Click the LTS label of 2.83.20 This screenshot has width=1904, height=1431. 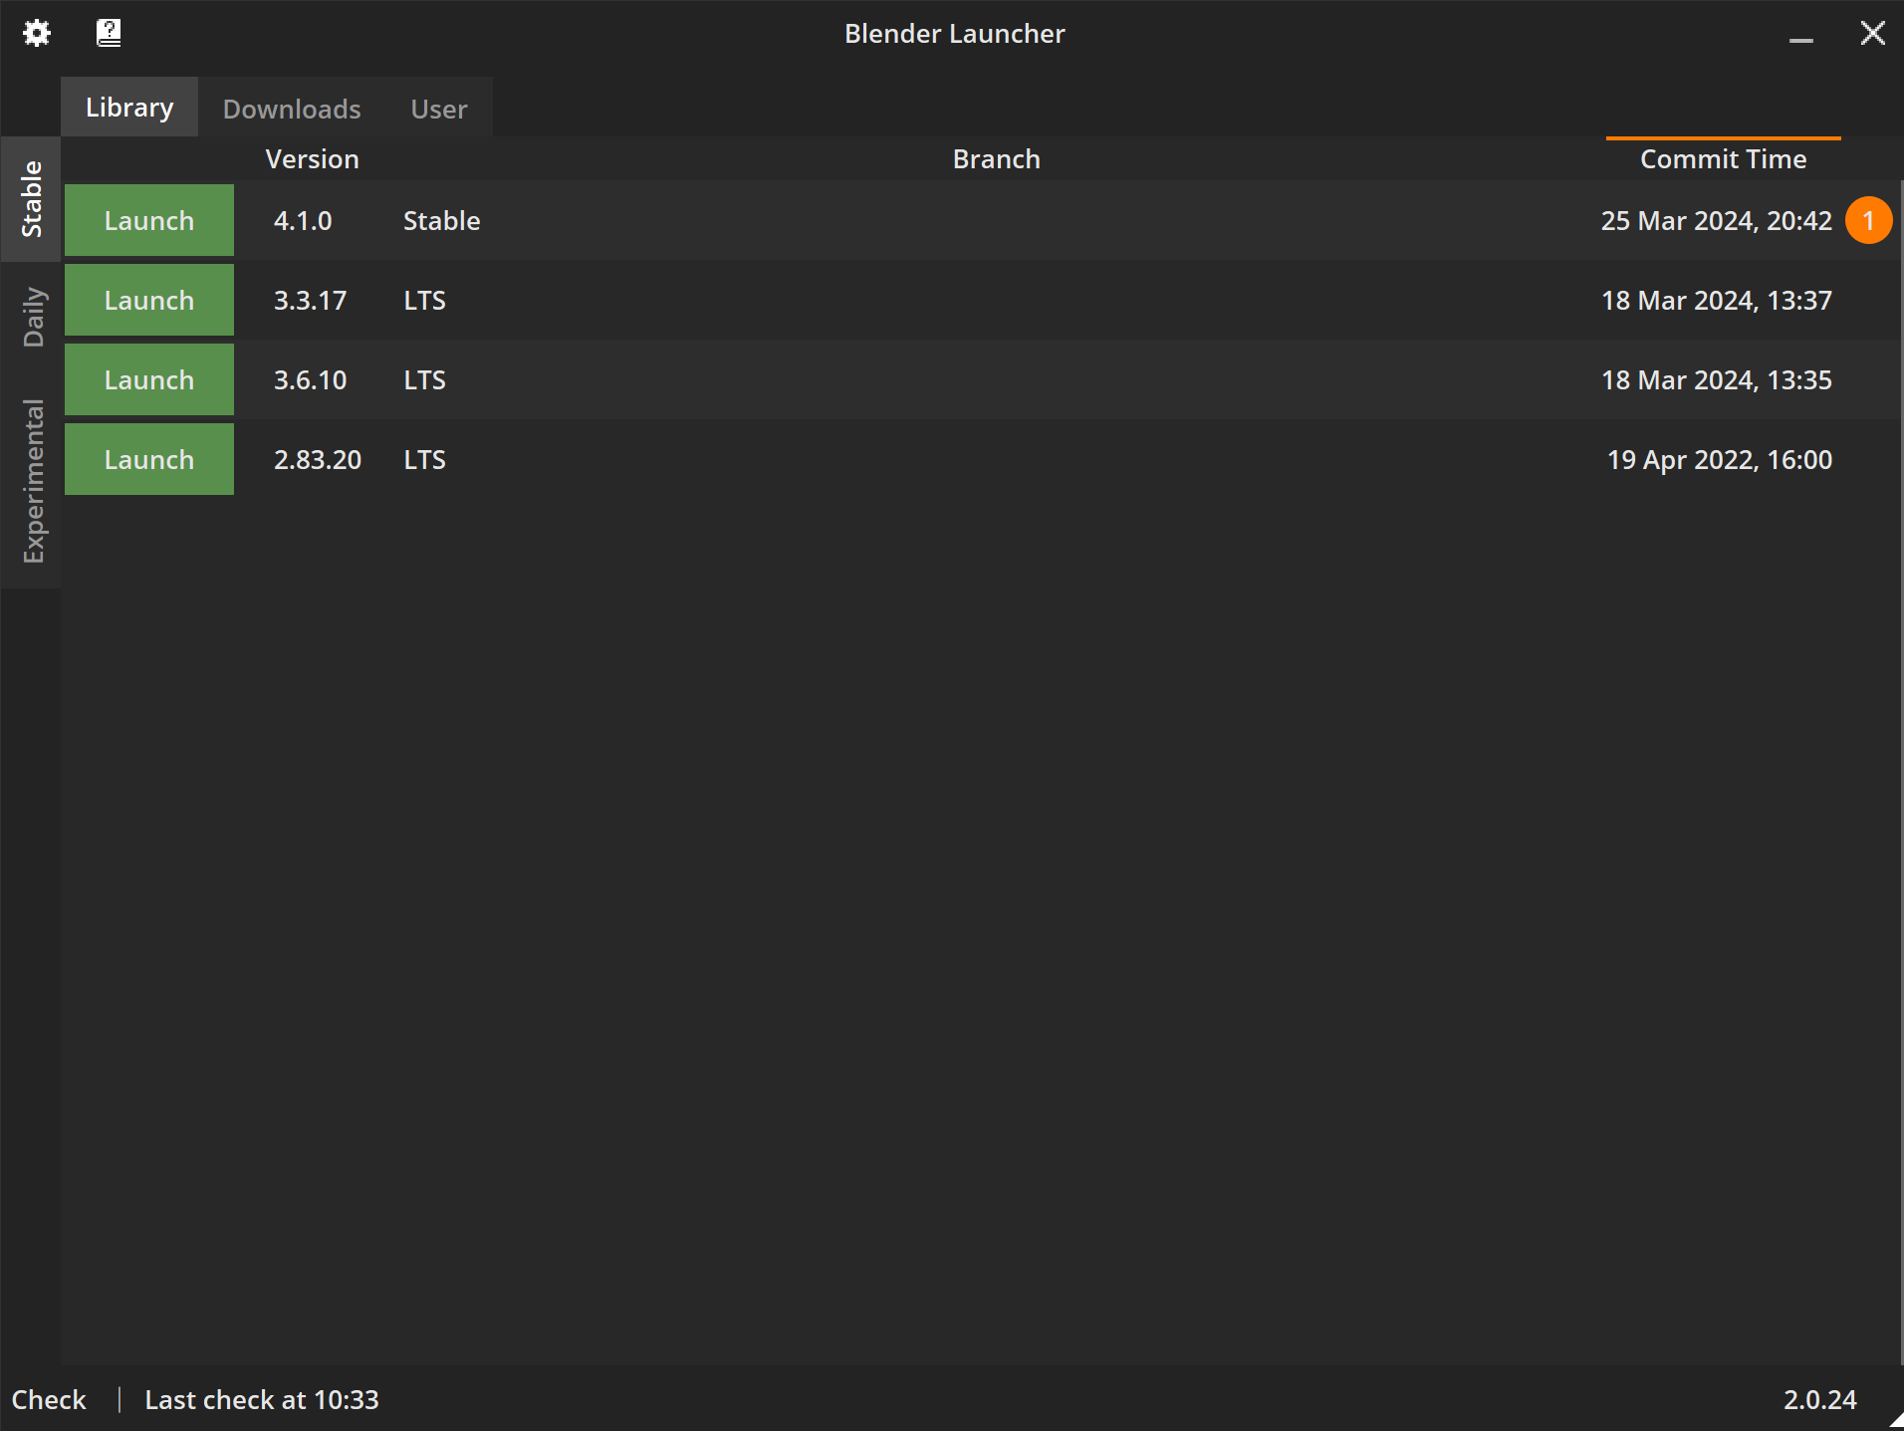click(424, 459)
